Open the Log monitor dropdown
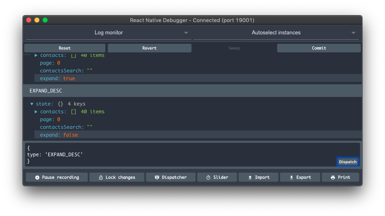 coord(109,33)
